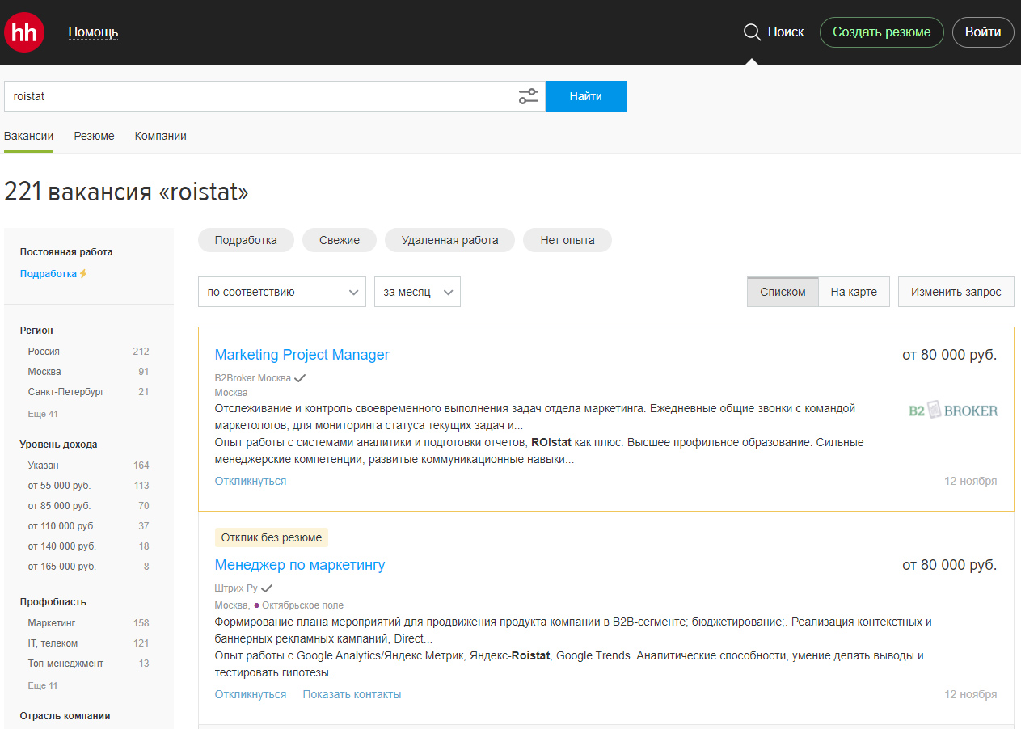
Task: Open the Помощь help link
Action: [x=93, y=32]
